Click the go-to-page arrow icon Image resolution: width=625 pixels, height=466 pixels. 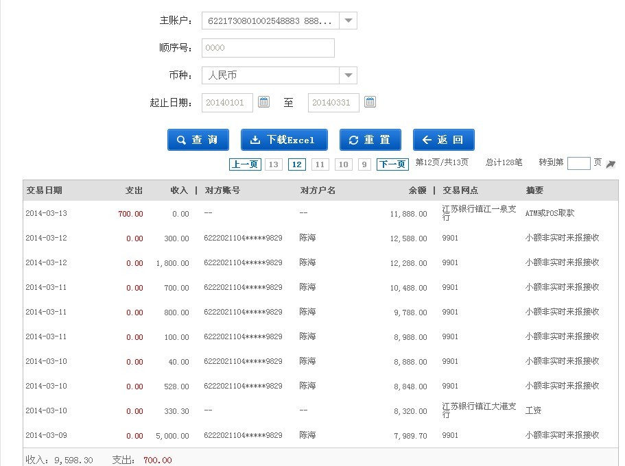coord(611,164)
